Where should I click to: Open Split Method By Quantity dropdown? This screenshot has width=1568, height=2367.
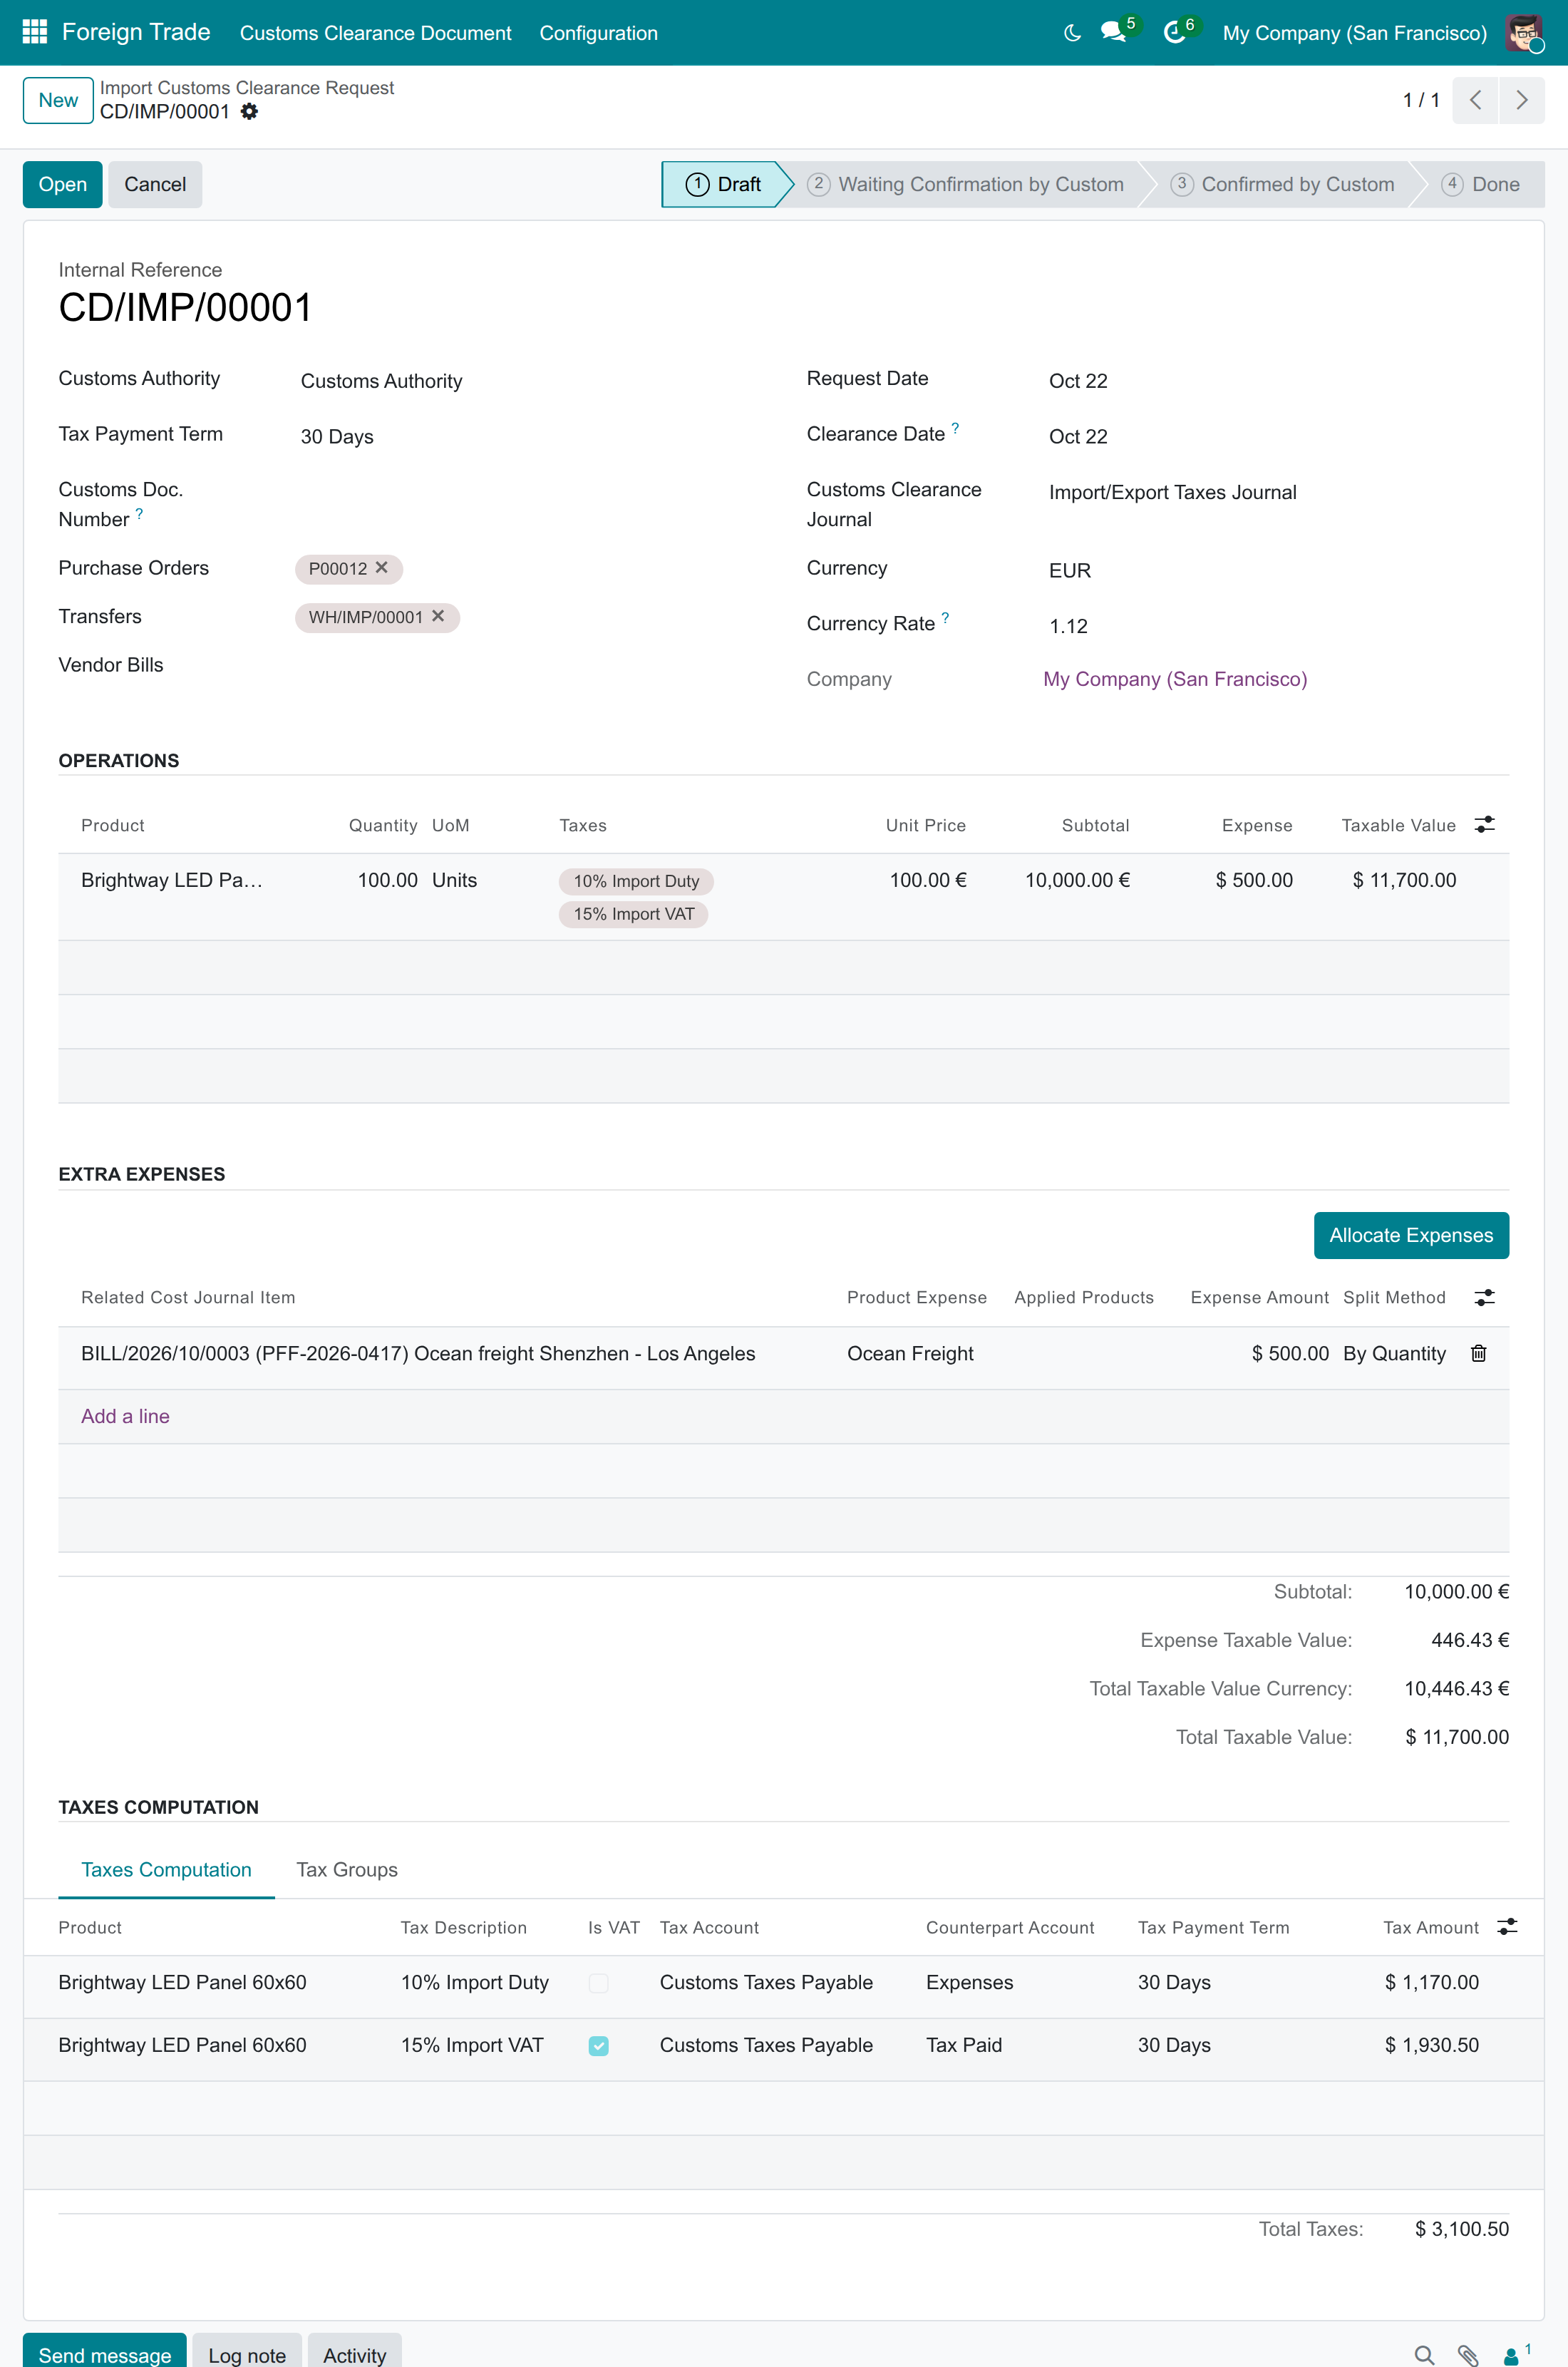coord(1394,1353)
